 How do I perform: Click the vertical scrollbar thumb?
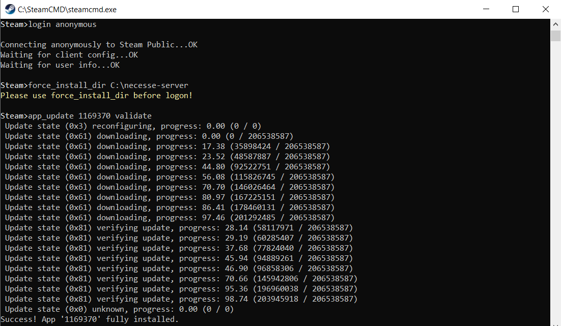(x=555, y=36)
